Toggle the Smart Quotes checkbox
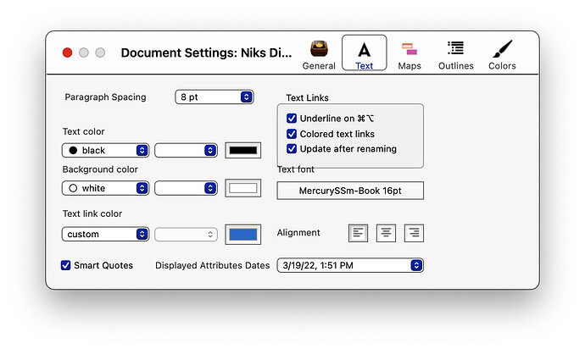The width and height of the screenshot is (585, 349). point(65,265)
